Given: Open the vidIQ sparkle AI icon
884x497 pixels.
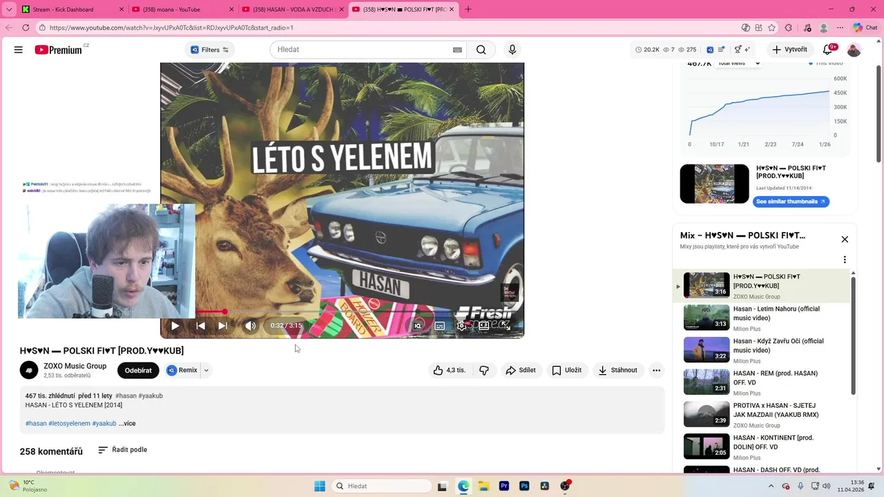Looking at the screenshot, I should (x=747, y=50).
